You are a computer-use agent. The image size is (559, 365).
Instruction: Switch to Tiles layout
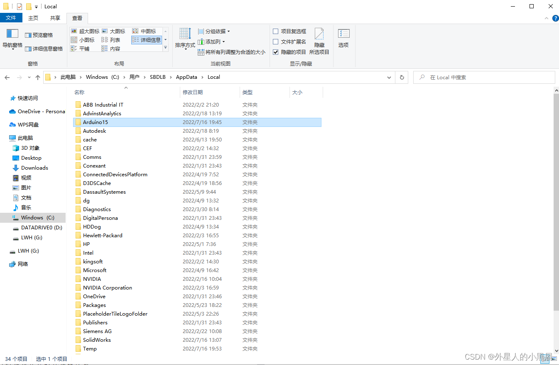point(80,49)
